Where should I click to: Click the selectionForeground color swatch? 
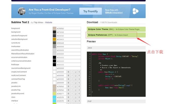tap(54, 36)
